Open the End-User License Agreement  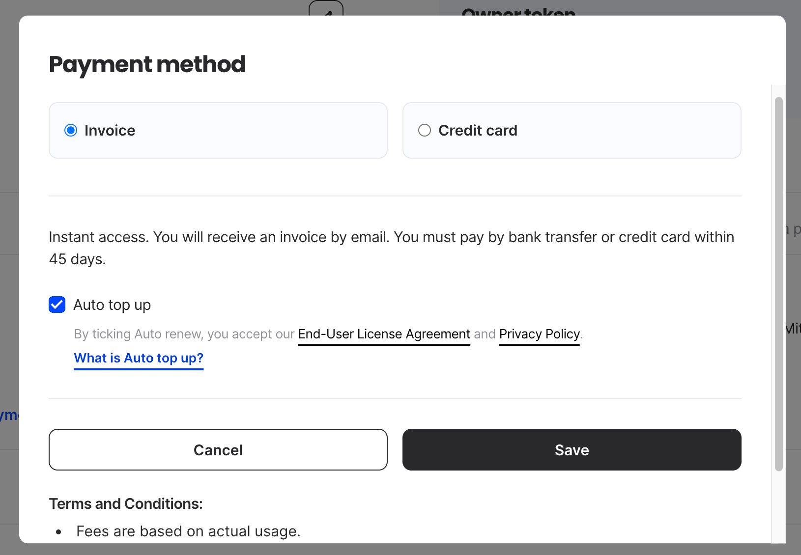pos(384,334)
